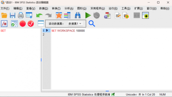Click the blue magnifier search icon
This screenshot has height=97, width=172.
click(x=92, y=23)
